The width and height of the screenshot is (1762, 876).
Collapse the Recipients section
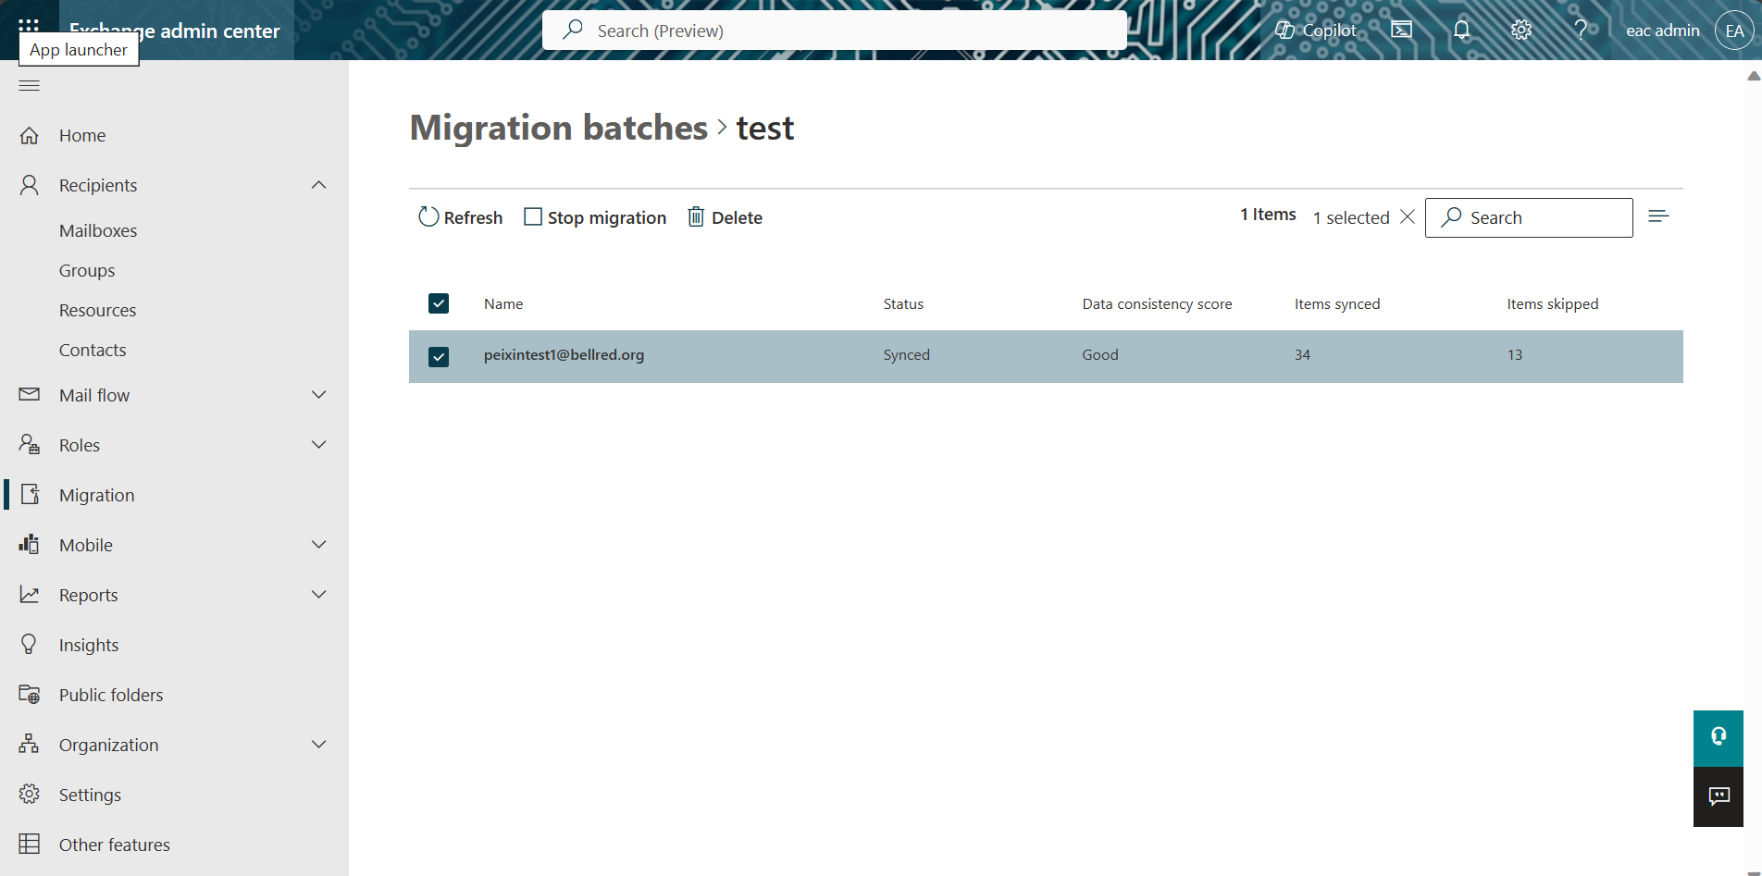[x=318, y=185]
